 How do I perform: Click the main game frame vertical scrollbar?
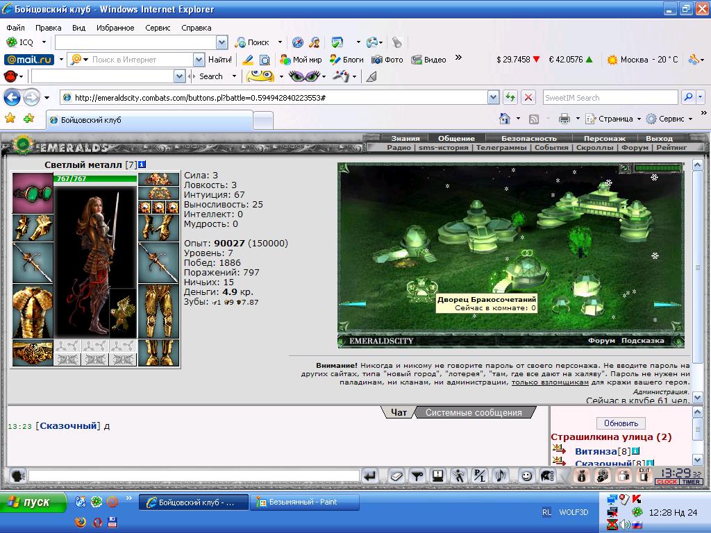[x=697, y=281]
